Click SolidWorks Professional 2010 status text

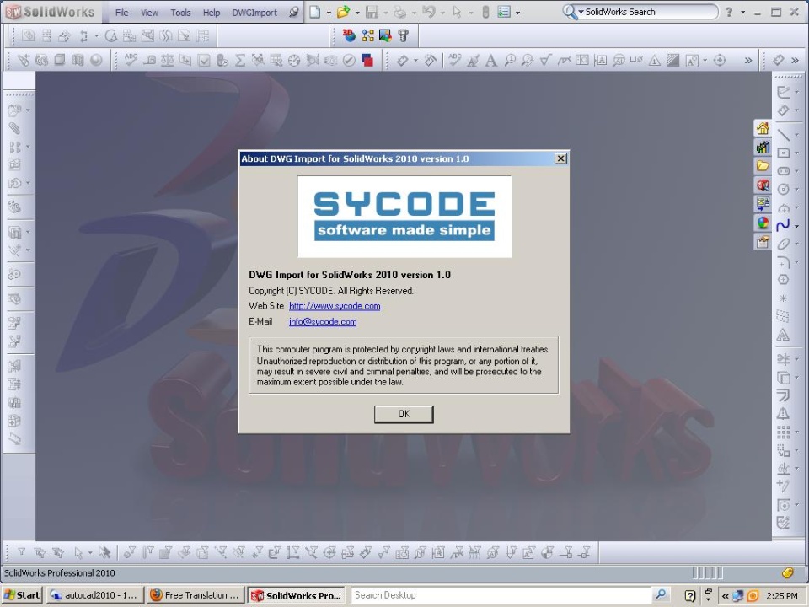(x=60, y=573)
